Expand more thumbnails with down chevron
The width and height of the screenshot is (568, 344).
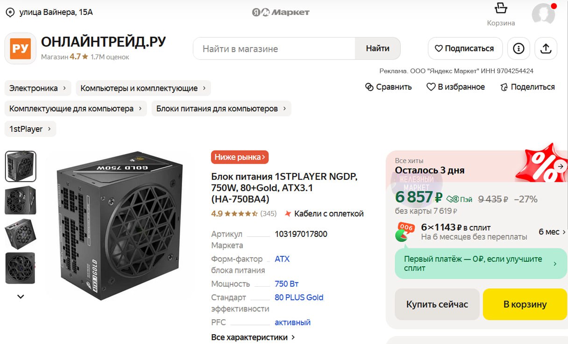(21, 296)
